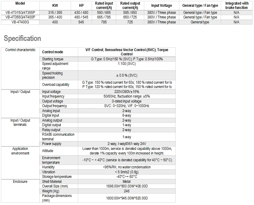Click the RS485 communication terminal label
Viewport: 254px width, 205px height.
click(58, 137)
